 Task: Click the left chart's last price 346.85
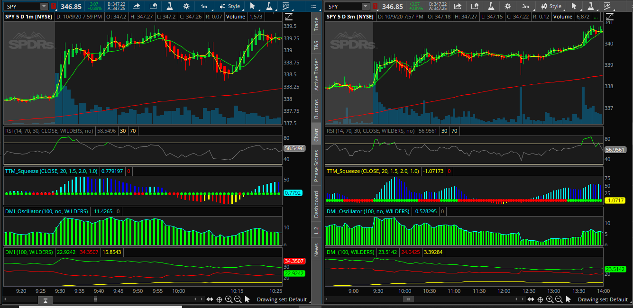pos(71,7)
